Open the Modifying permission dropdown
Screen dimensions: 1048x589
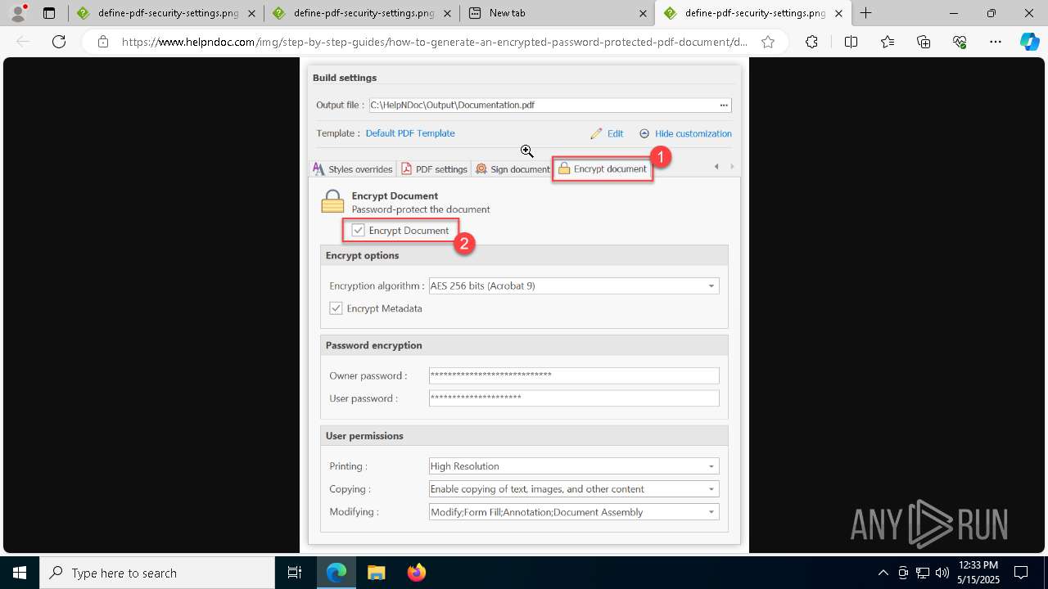[573, 512]
